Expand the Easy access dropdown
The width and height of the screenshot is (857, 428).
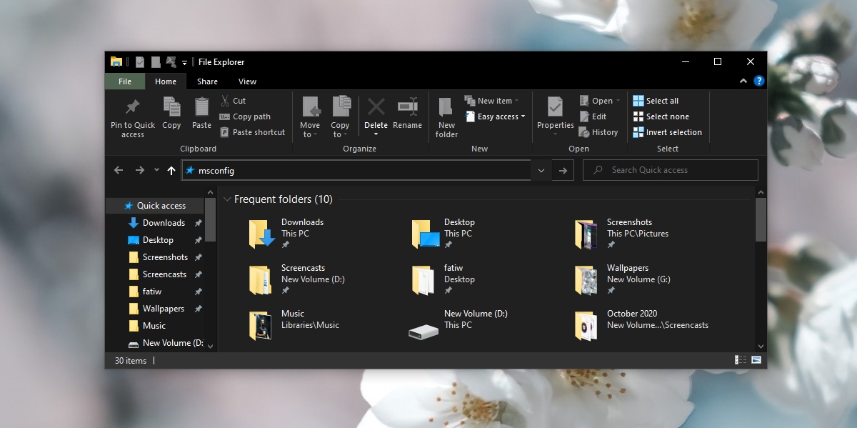501,116
